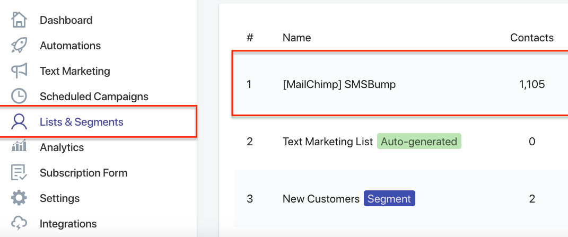Screen dimensions: 568x237
Task: Click the Lists & Segments person icon
Action: pos(19,122)
